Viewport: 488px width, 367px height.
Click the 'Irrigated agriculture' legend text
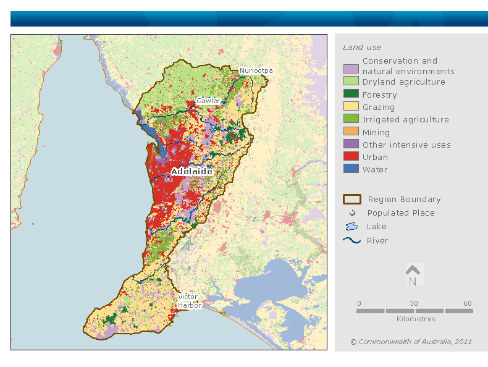(x=405, y=119)
